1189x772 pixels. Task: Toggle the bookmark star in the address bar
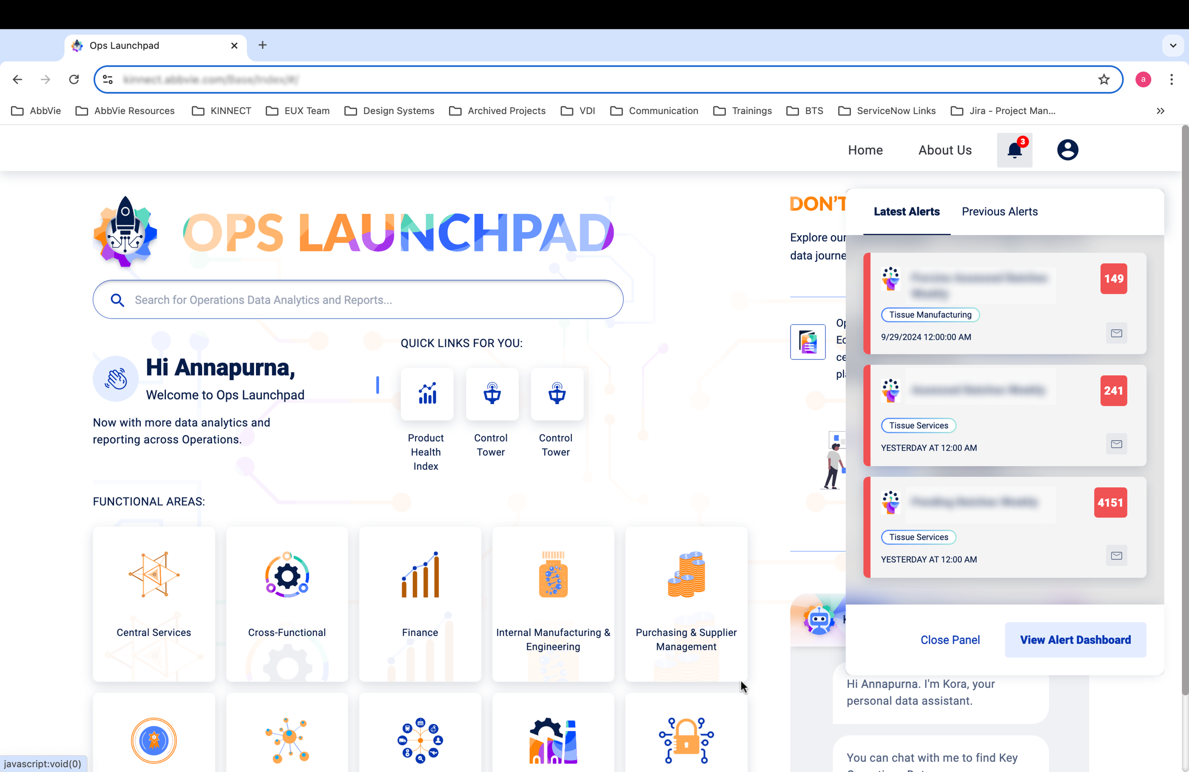1103,79
